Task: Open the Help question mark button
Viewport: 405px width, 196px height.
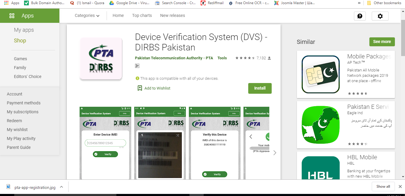Action: (x=360, y=16)
